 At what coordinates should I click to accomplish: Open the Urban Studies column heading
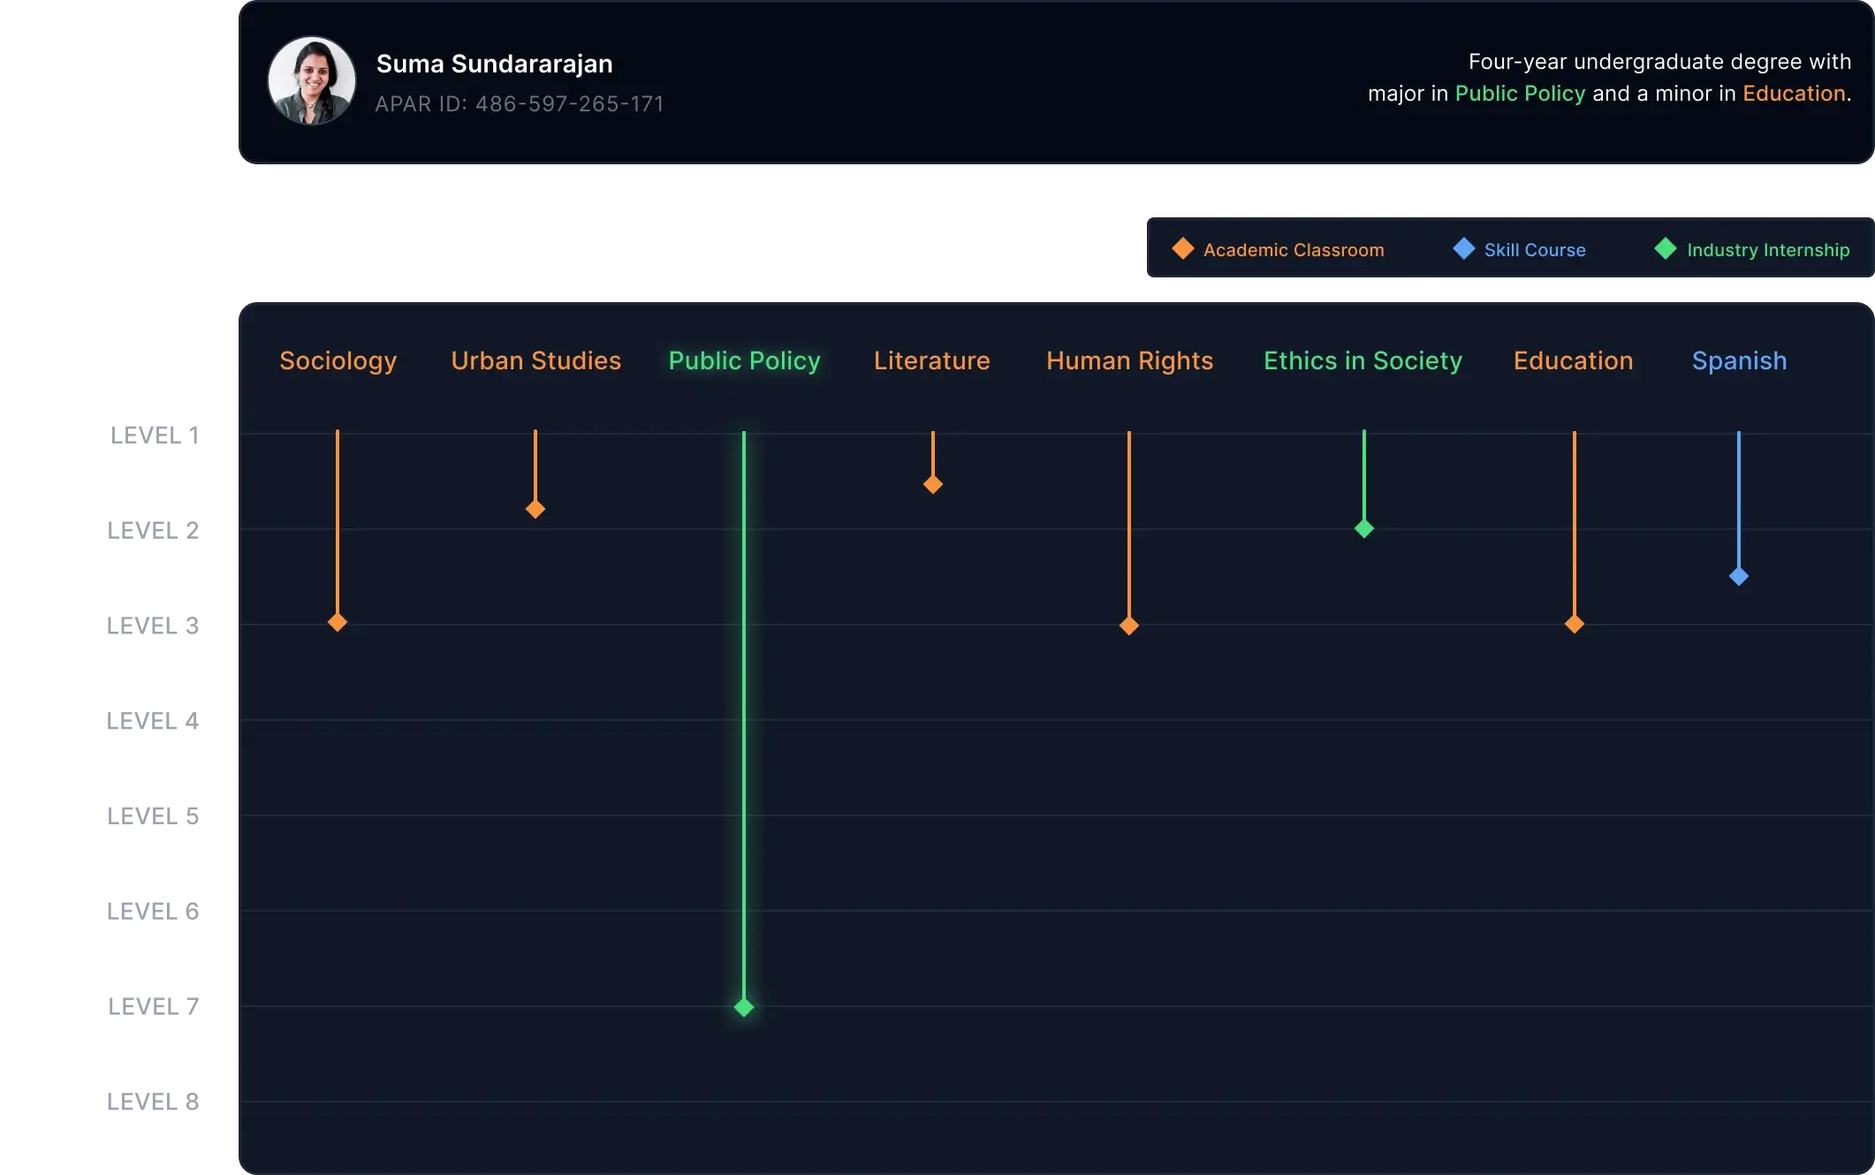click(535, 360)
